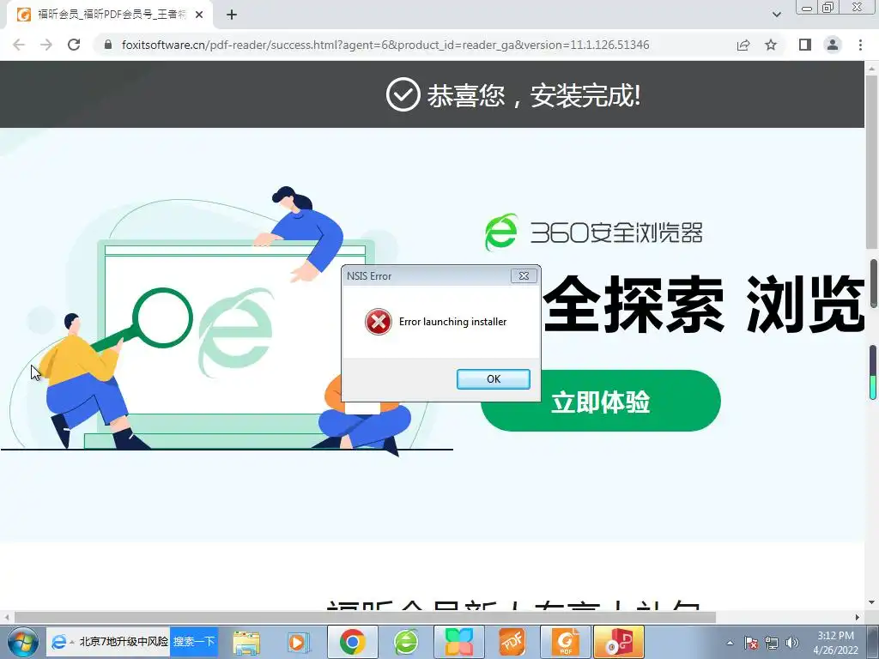Reload the page with refresh icon
The height and width of the screenshot is (659, 879).
pyautogui.click(x=74, y=45)
